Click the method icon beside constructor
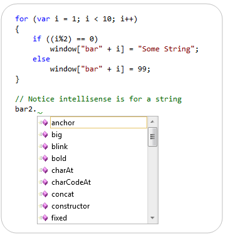 (x=44, y=206)
